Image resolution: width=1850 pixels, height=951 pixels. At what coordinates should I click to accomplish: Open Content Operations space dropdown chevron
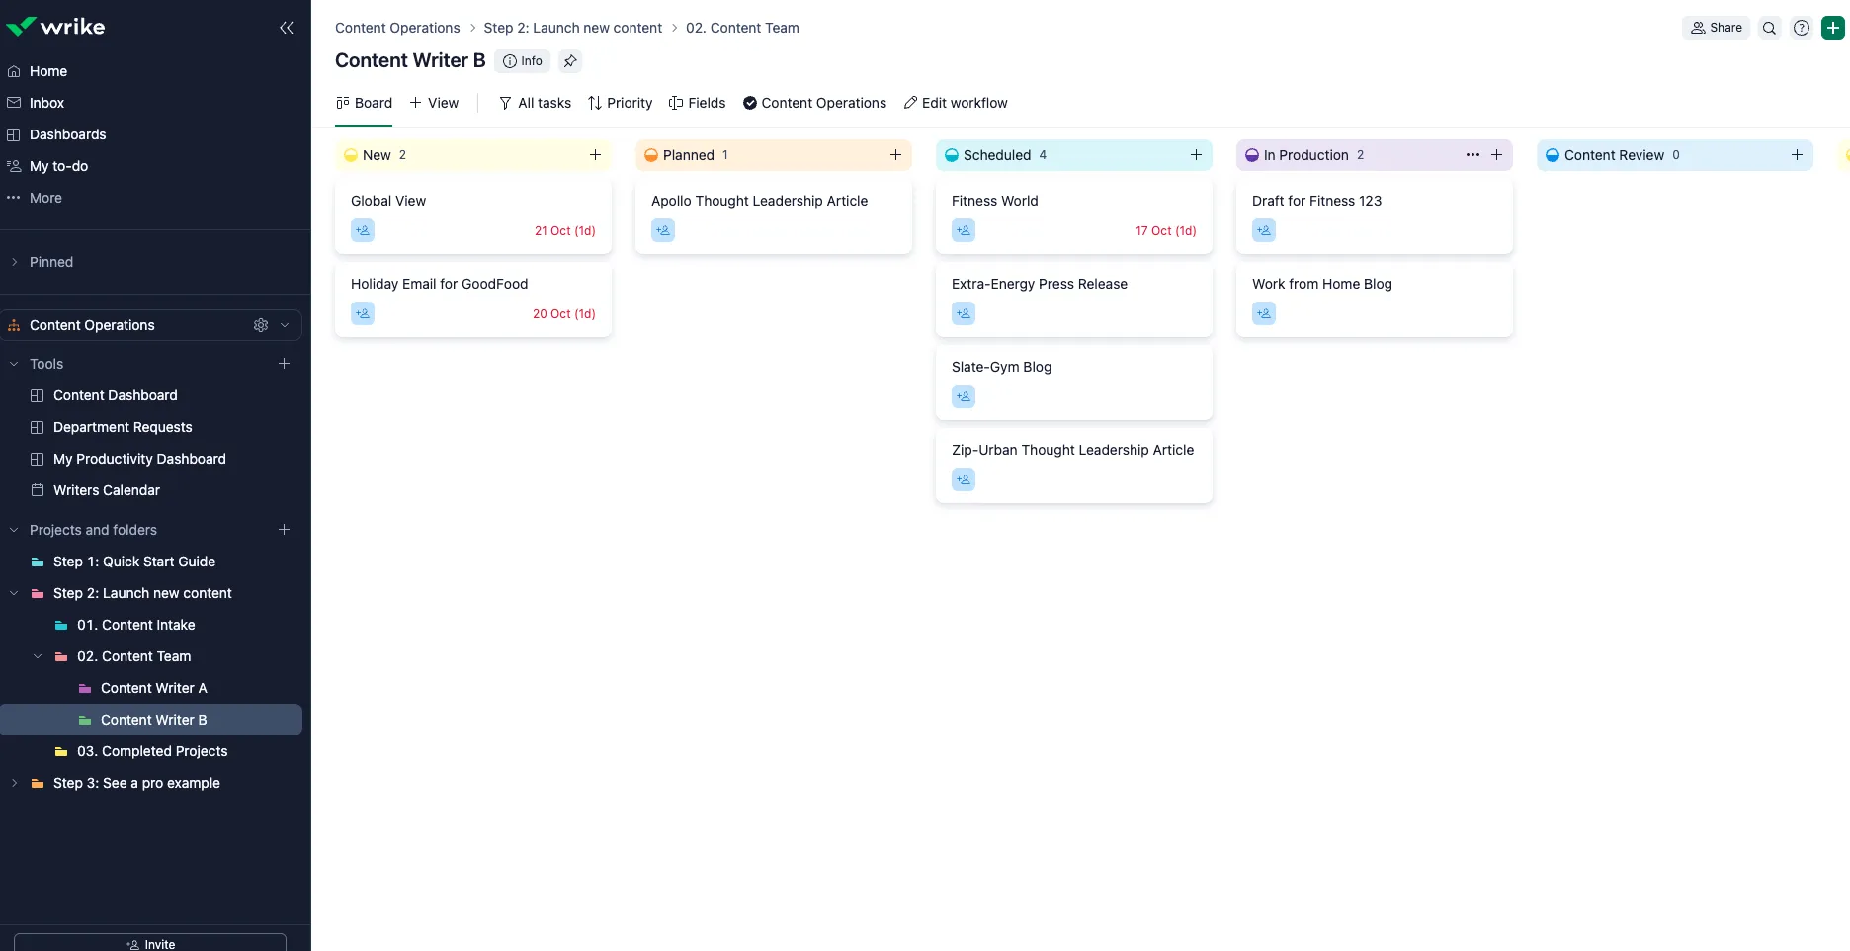[x=285, y=325]
